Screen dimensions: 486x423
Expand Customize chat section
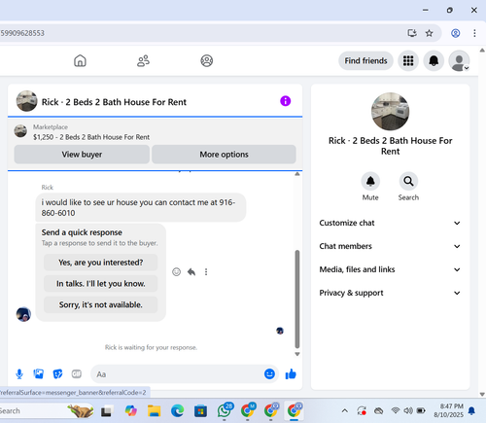click(390, 223)
